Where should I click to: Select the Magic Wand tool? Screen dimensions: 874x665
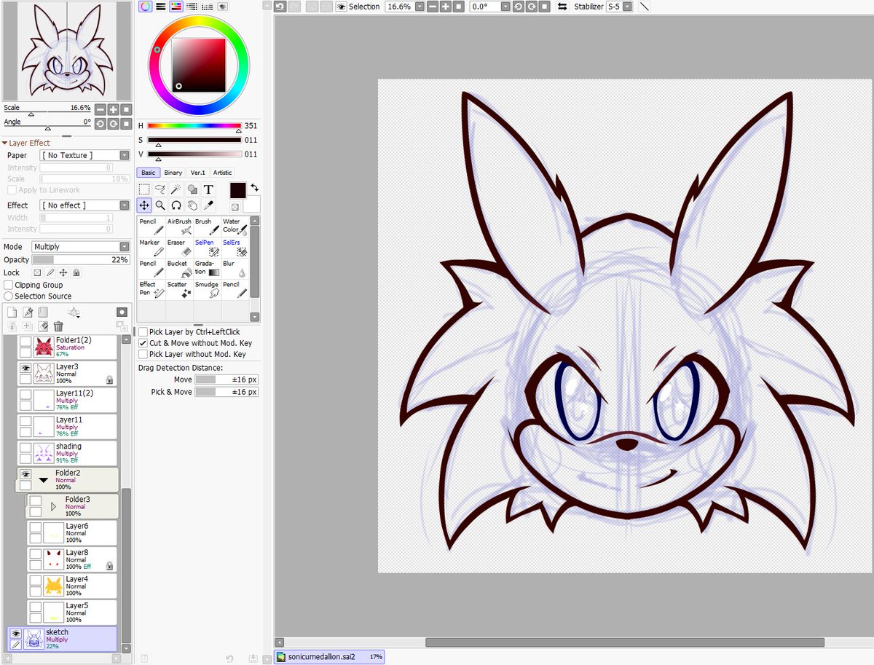click(x=176, y=189)
